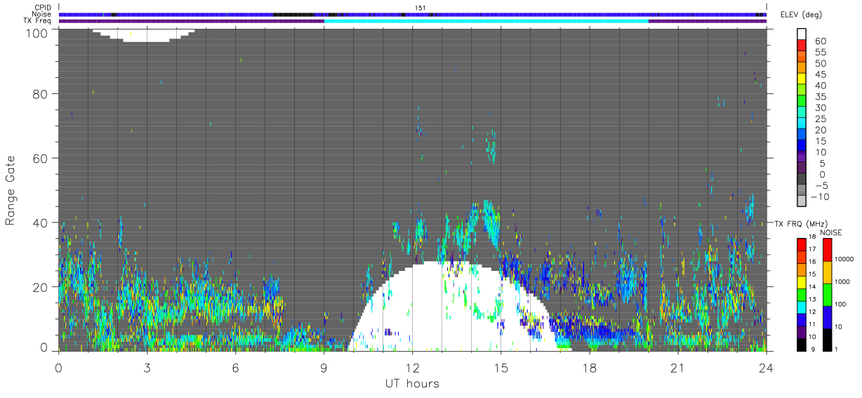Image resolution: width=862 pixels, height=398 pixels.
Task: Click Range Gate tick label 100
Action: pos(37,33)
